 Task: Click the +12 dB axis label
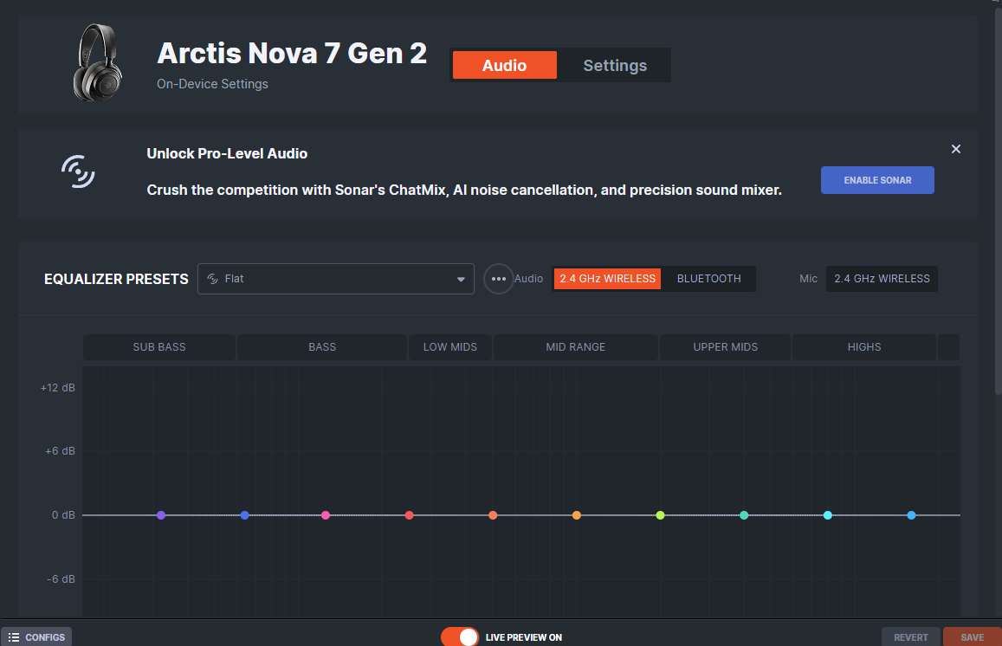click(x=57, y=388)
